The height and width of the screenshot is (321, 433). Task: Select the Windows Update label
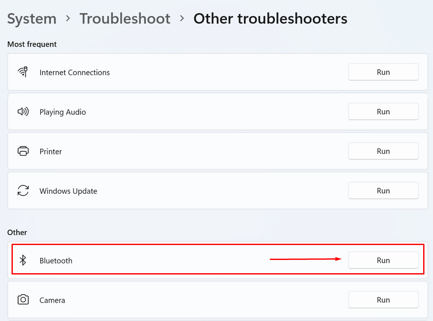coord(68,191)
